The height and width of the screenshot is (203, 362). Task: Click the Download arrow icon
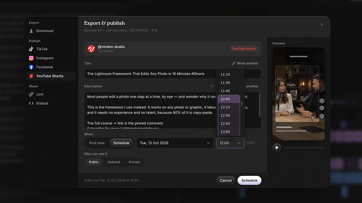31,31
